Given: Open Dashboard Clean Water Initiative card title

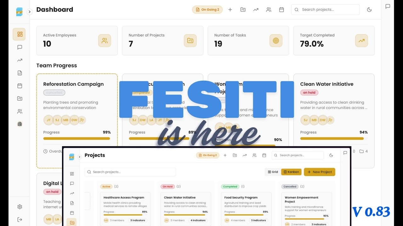Looking at the screenshot, I should [x=326, y=84].
